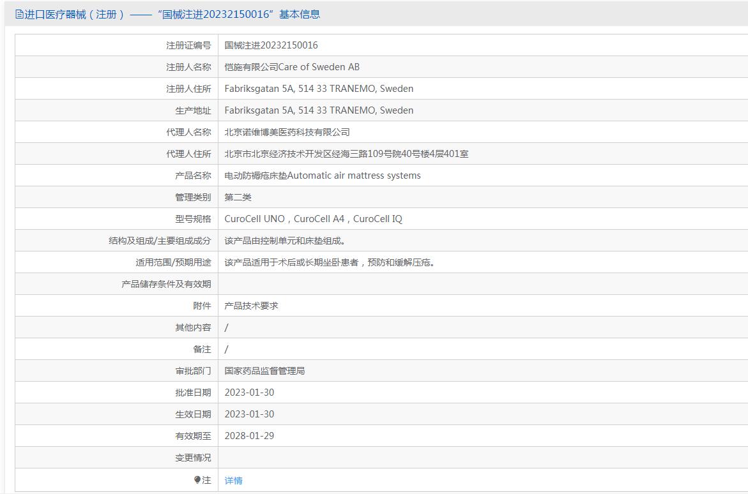This screenshot has width=748, height=494.
Task: Select the 国家药品监督管理局 value
Action: [x=264, y=370]
